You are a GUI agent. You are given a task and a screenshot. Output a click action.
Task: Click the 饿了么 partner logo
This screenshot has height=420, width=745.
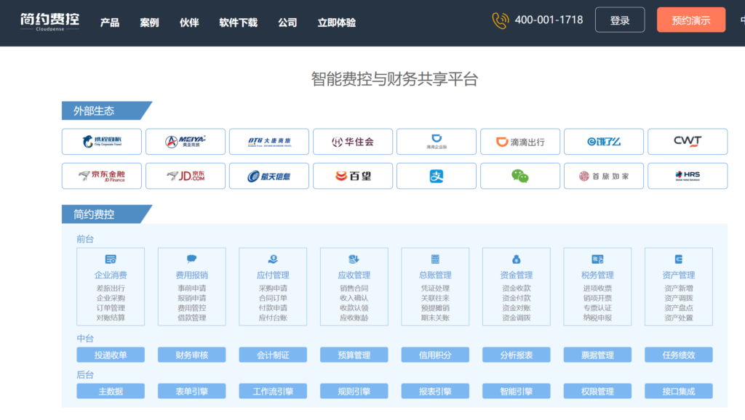(x=603, y=142)
